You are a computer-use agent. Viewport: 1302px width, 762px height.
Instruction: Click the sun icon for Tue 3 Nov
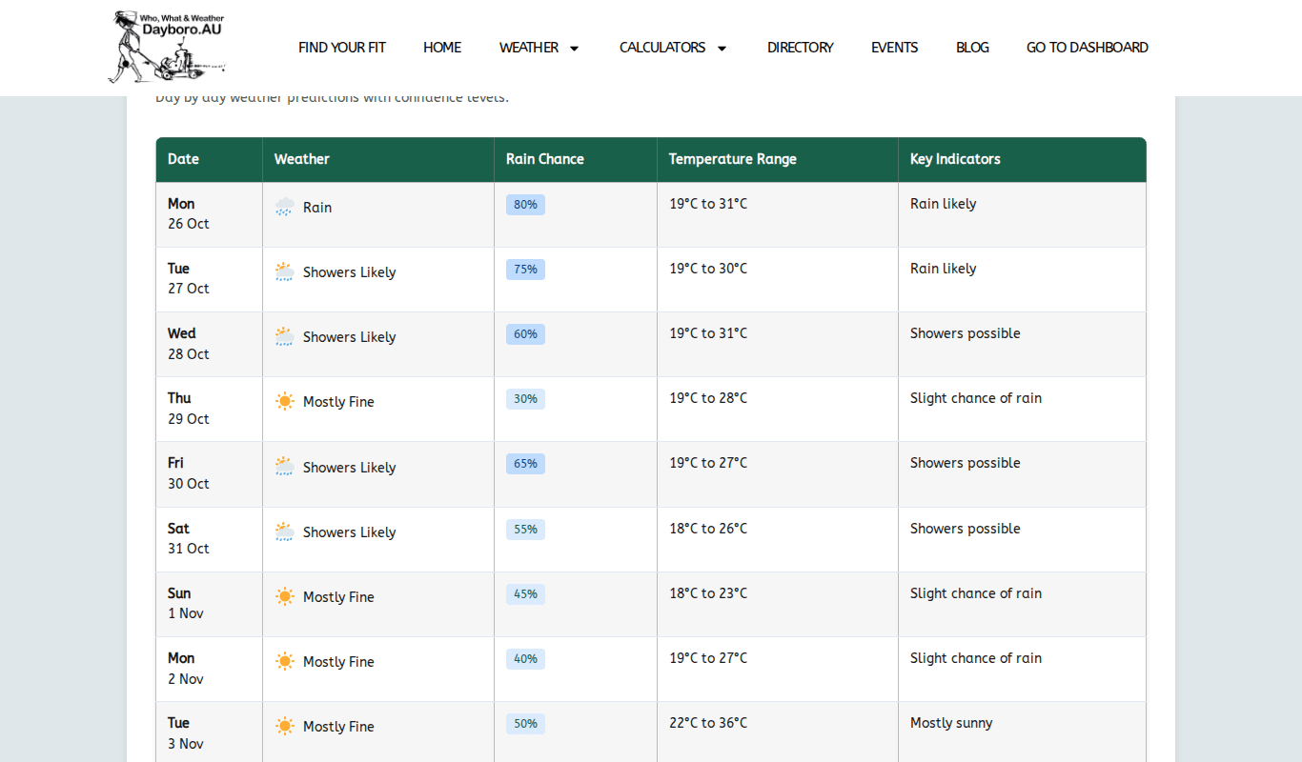click(284, 726)
